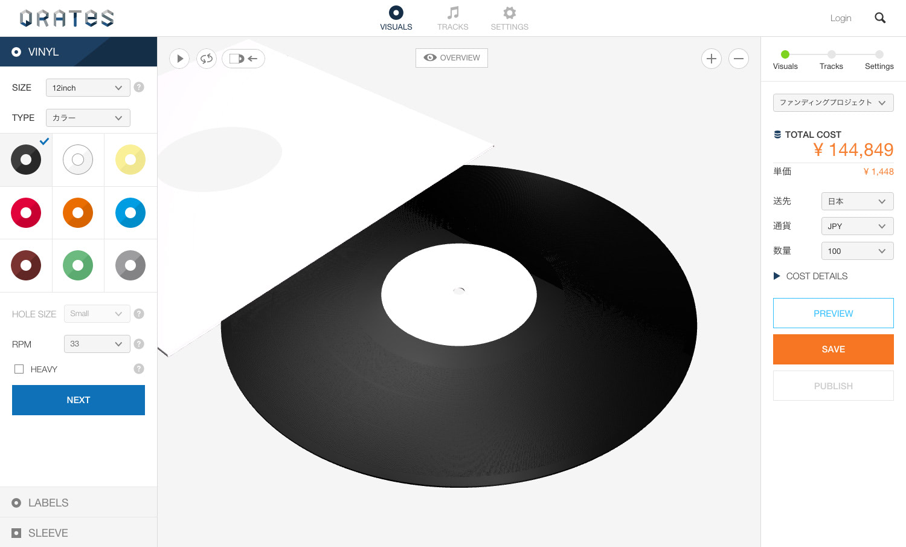
Task: Open search with the magnifier icon
Action: [x=880, y=18]
